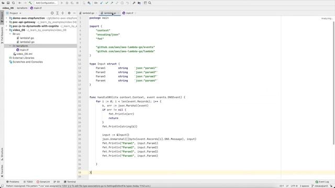Open the Git tool window tab
This screenshot has width=335, height=188.
coord(57,182)
